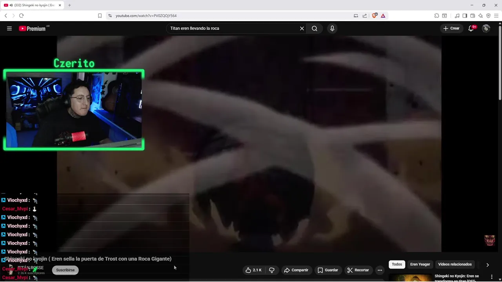The height and width of the screenshot is (282, 502).
Task: Open Brave Wallet icon
Action: coord(473,16)
